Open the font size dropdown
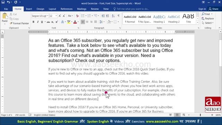This screenshot has height=125, width=222. (56, 16)
